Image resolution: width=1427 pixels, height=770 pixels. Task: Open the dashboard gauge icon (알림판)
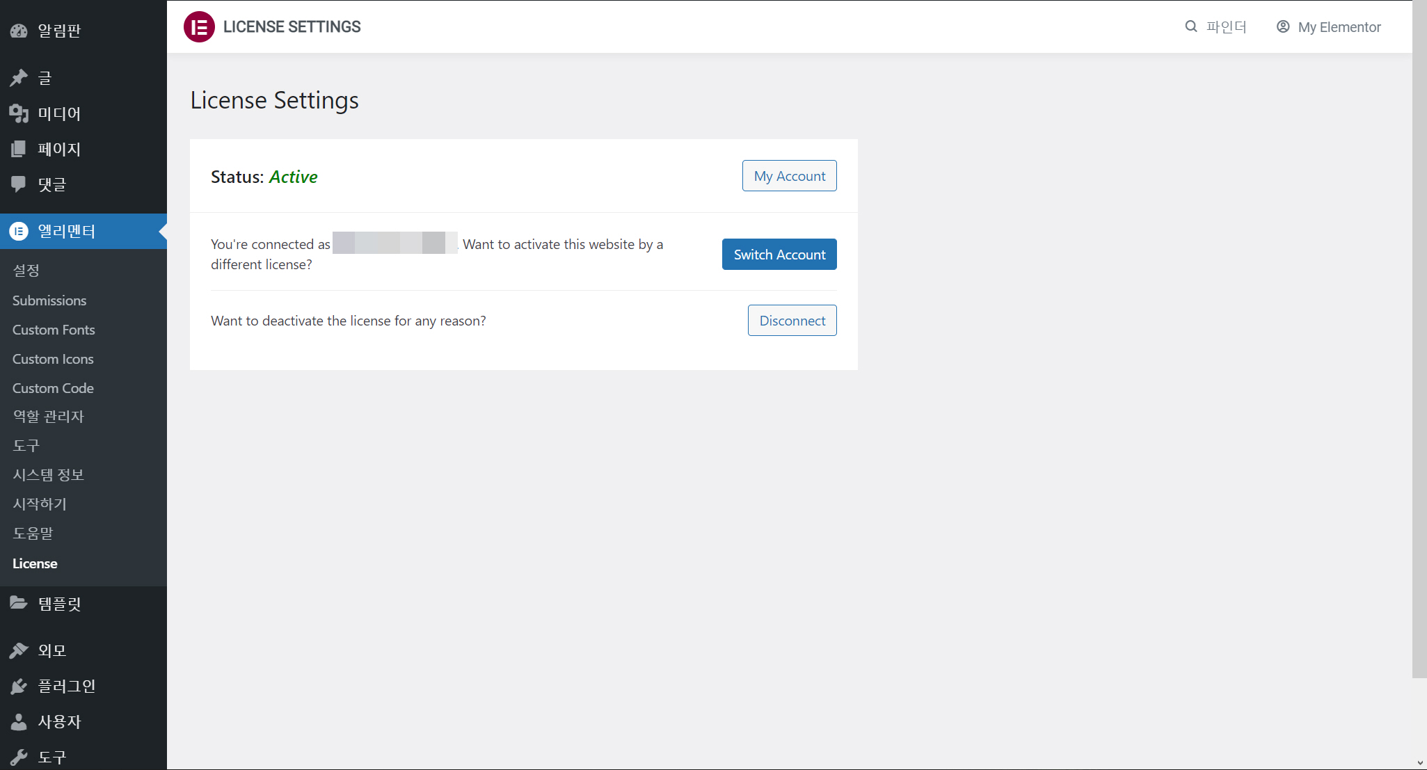19,31
